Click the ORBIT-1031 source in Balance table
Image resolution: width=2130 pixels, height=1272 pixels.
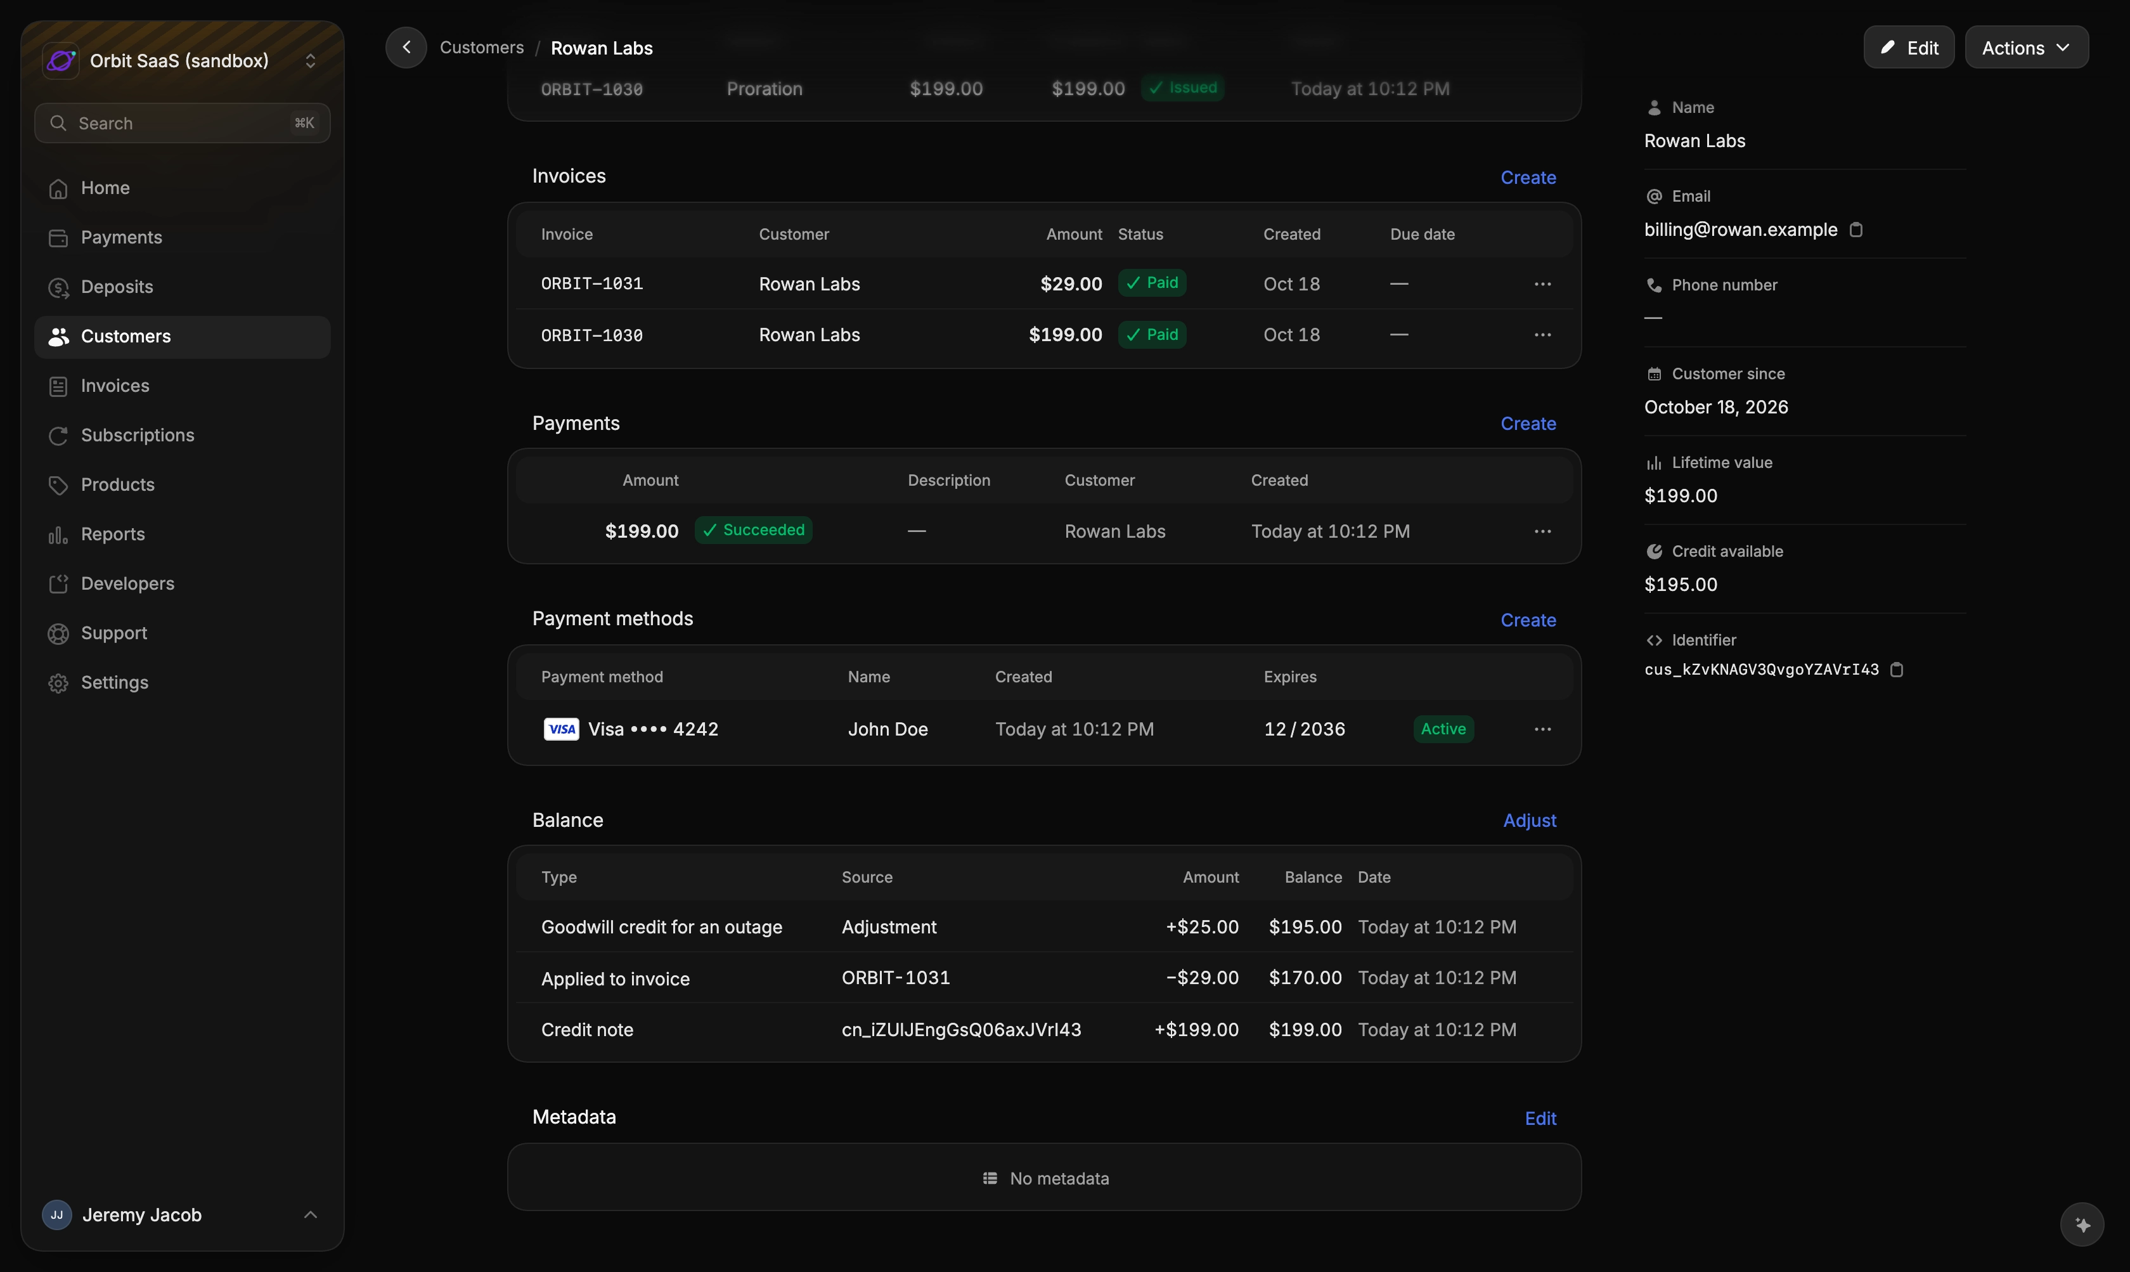[895, 978]
